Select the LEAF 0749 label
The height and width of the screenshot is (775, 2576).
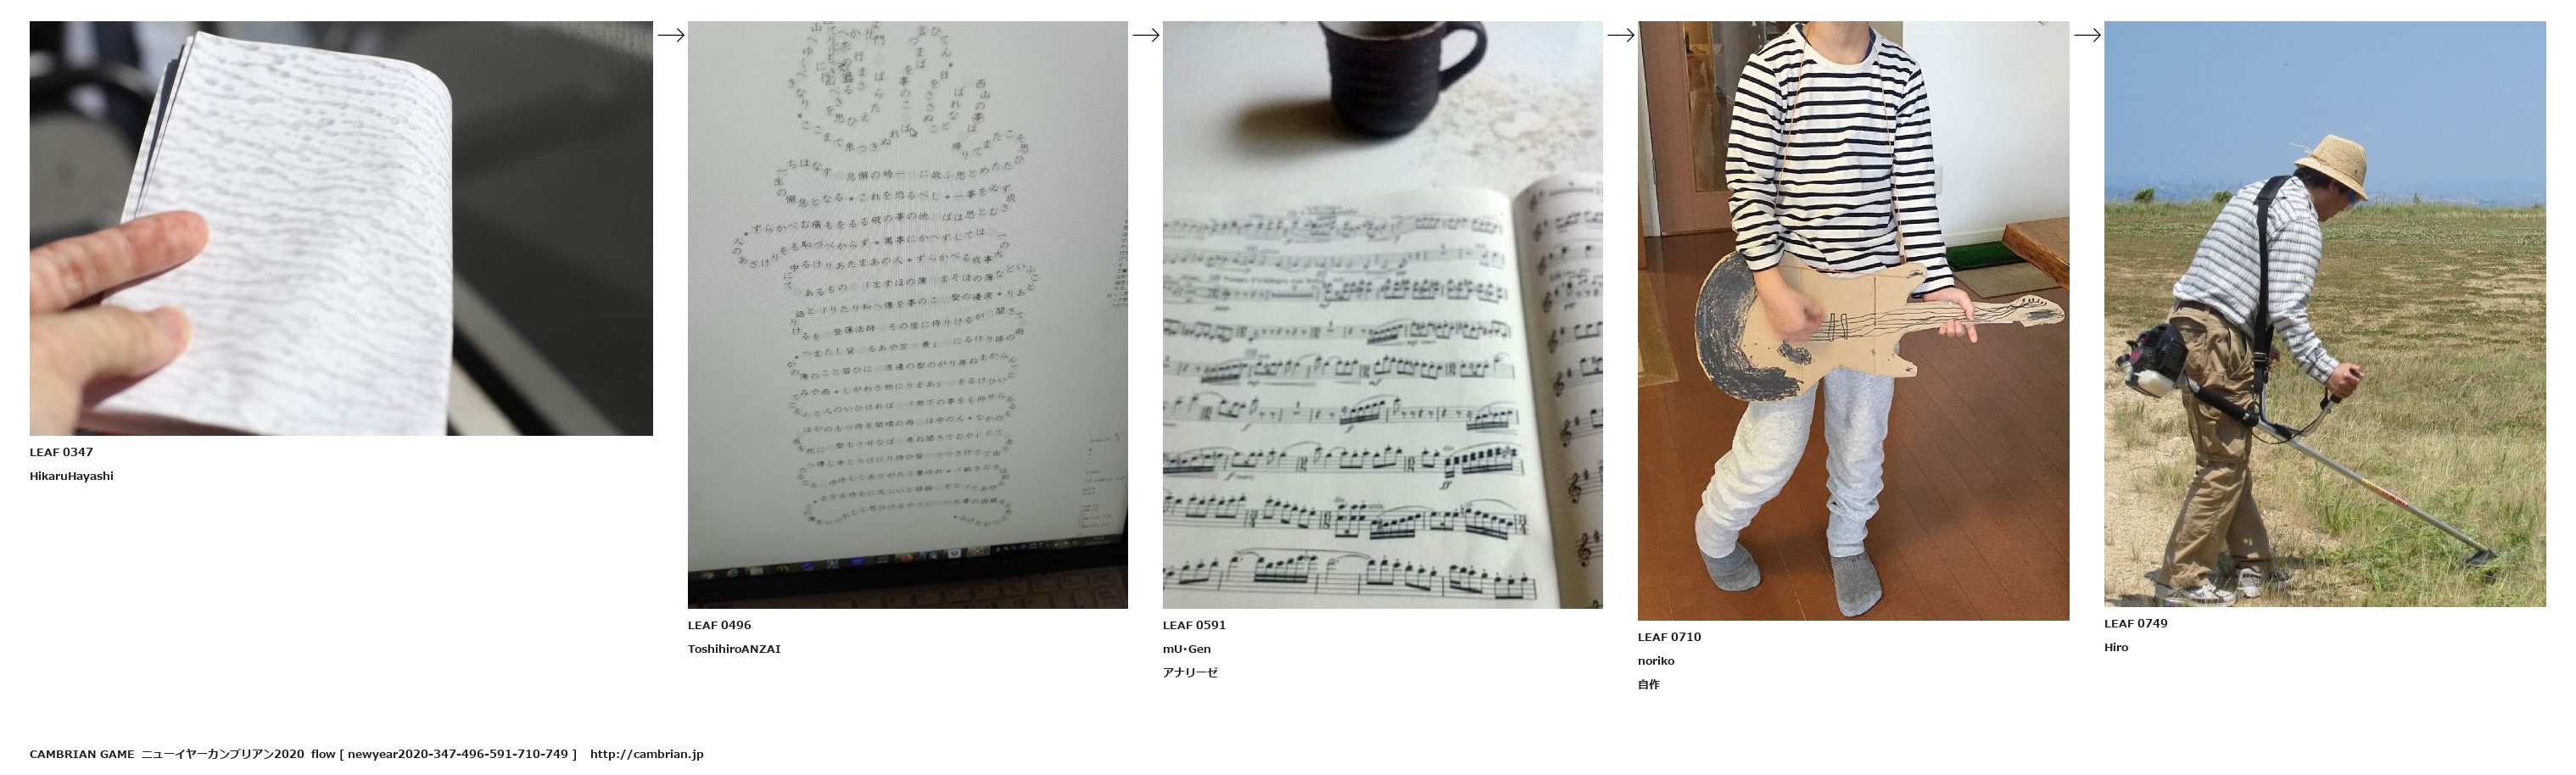(x=2135, y=623)
